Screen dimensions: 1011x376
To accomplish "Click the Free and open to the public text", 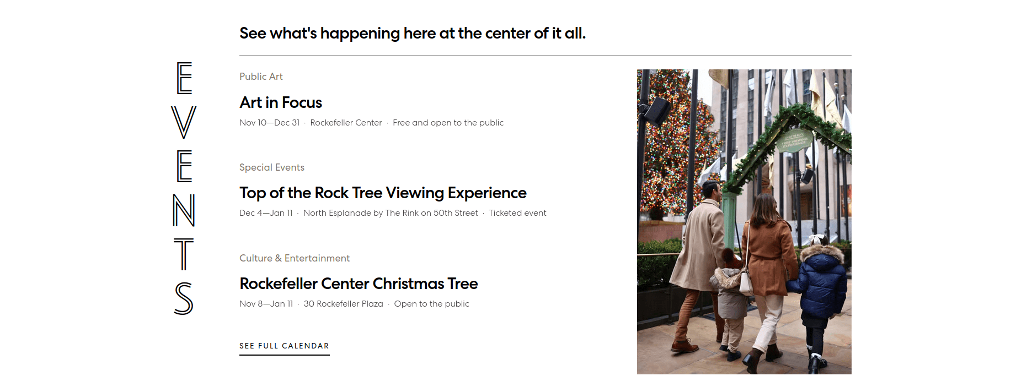I will point(448,123).
